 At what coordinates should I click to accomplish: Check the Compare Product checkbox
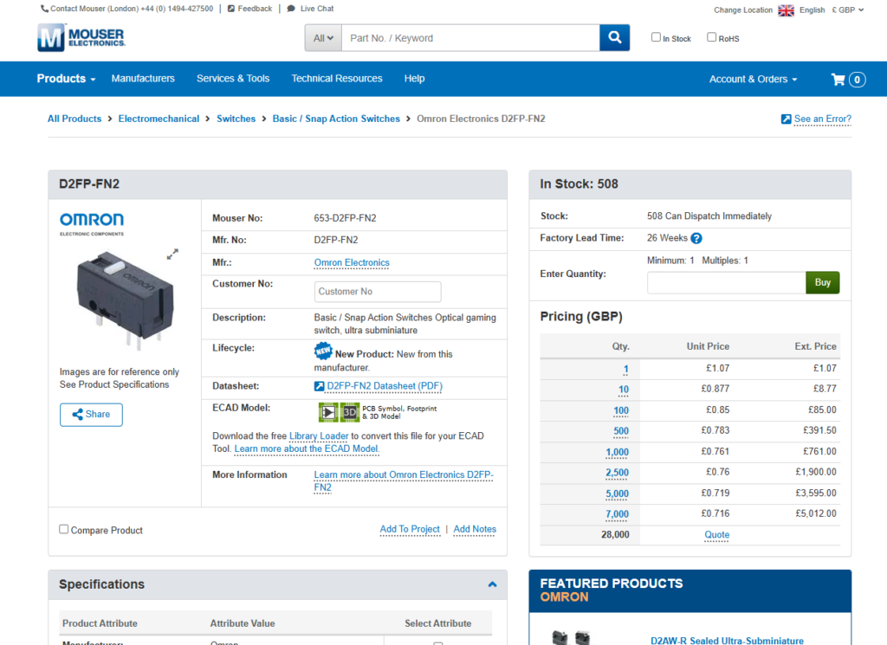coord(64,529)
